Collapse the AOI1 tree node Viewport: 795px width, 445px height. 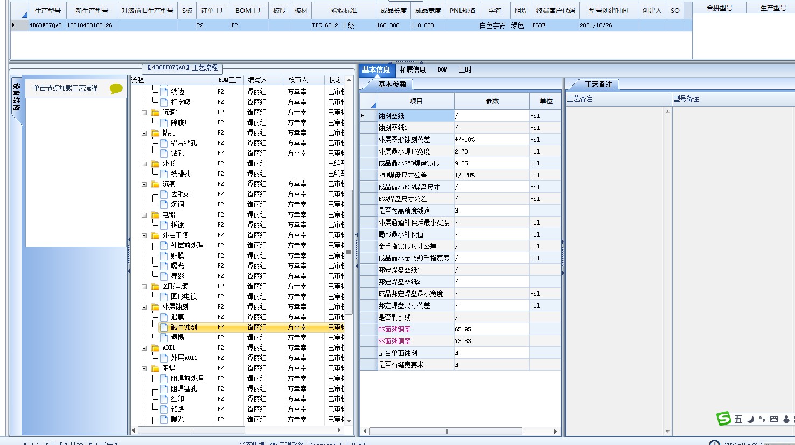point(144,348)
